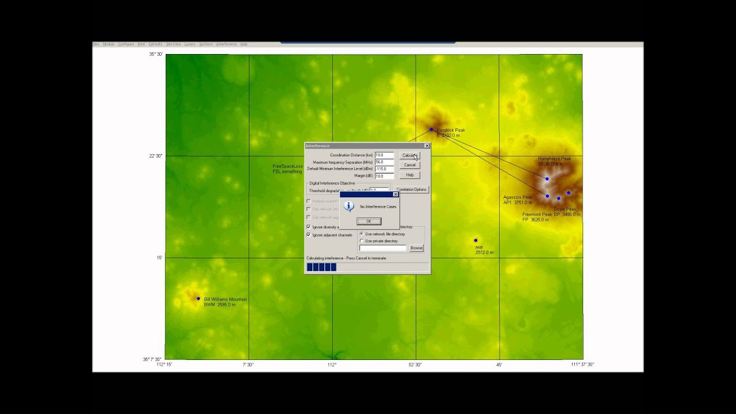The height and width of the screenshot is (414, 736).
Task: Click Cancel in the Interference dialog
Action: tap(409, 165)
